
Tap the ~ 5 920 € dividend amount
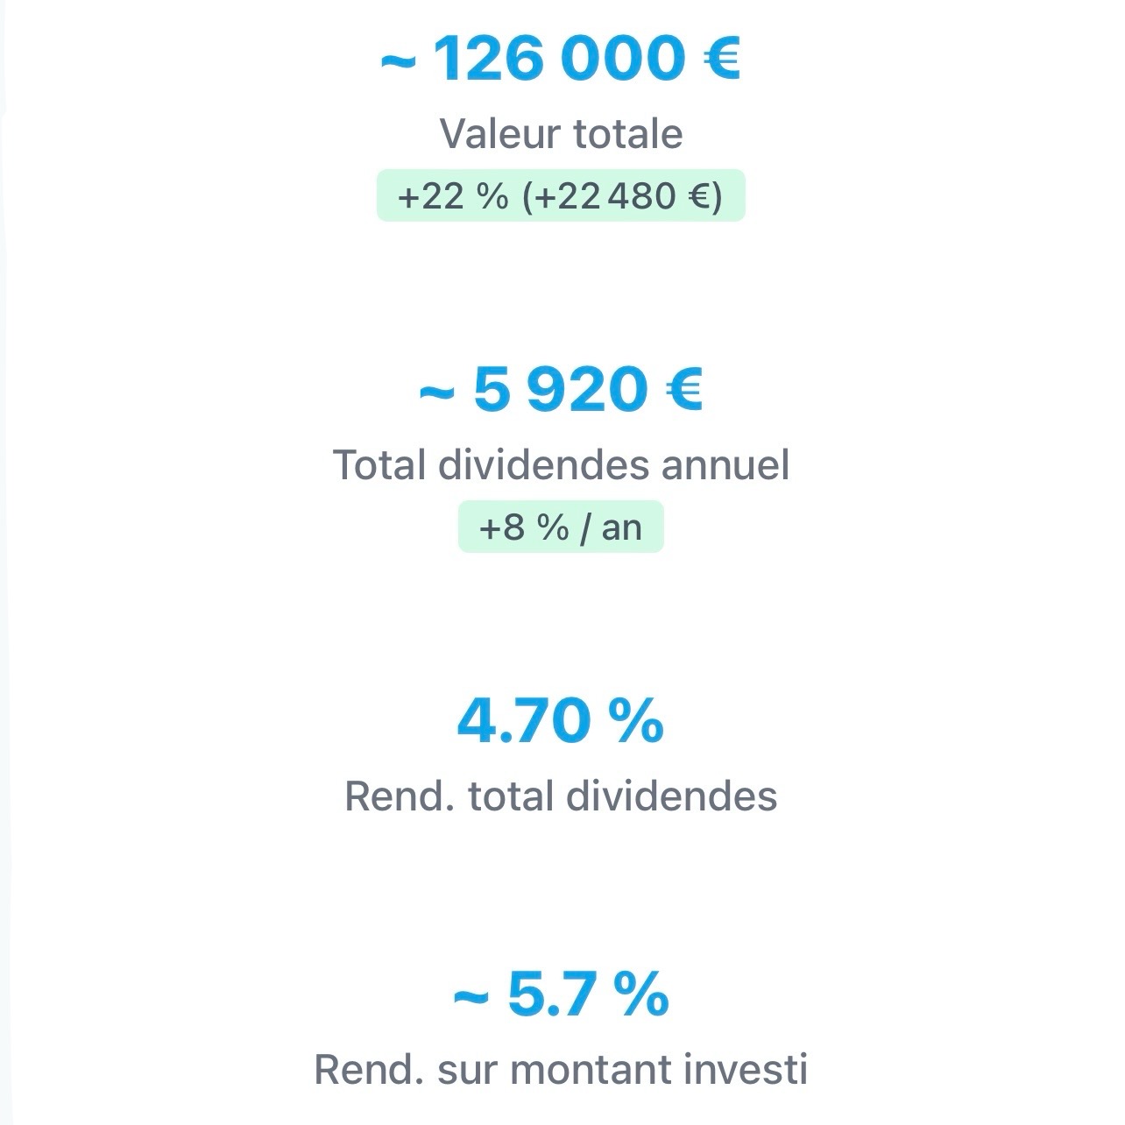tap(561, 390)
